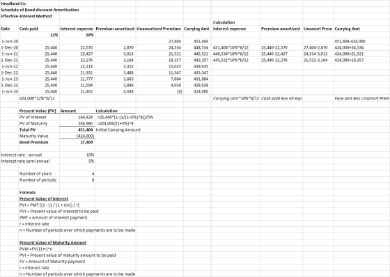This screenshot has height=277, width=390.
Task: Select calculation cell '424,000+24,534'
Action: pos(349,47)
